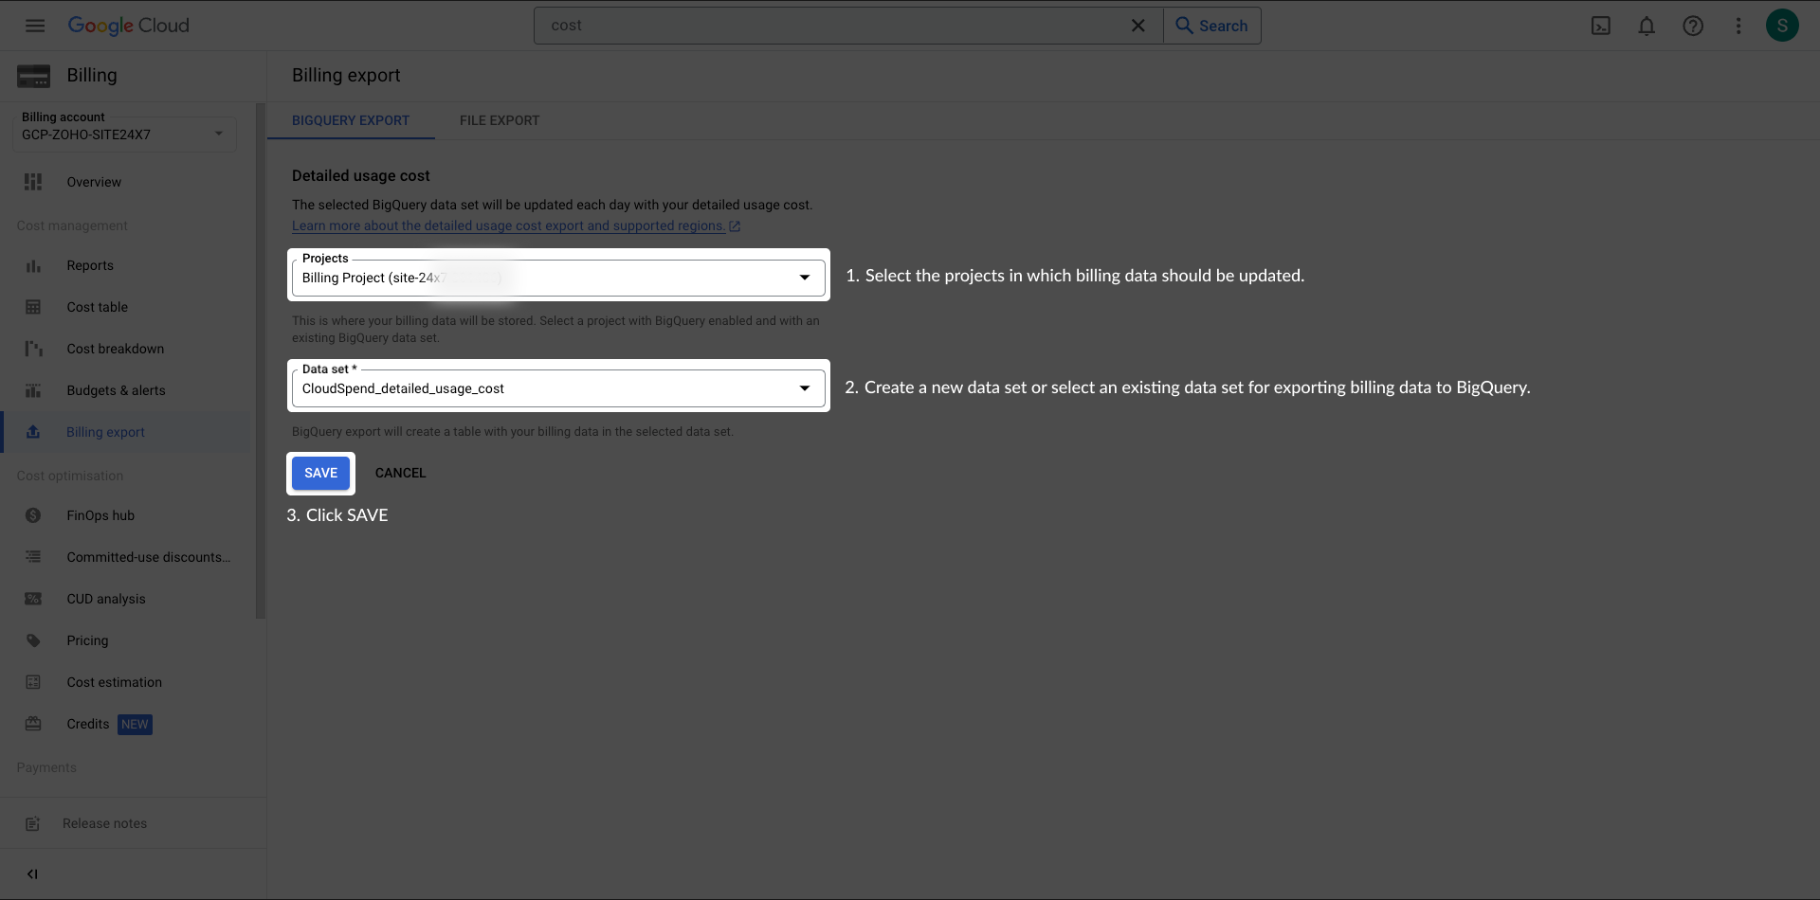This screenshot has height=900, width=1820.
Task: Expand the Billing account selector
Action: coord(124,134)
